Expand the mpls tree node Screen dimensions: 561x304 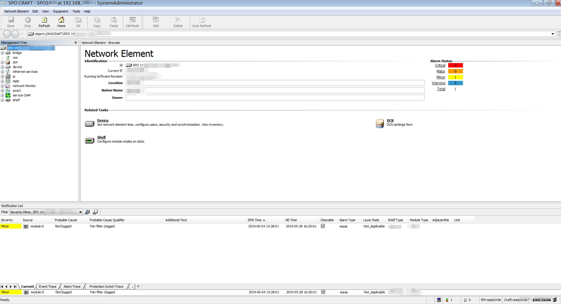pyautogui.click(x=2, y=81)
